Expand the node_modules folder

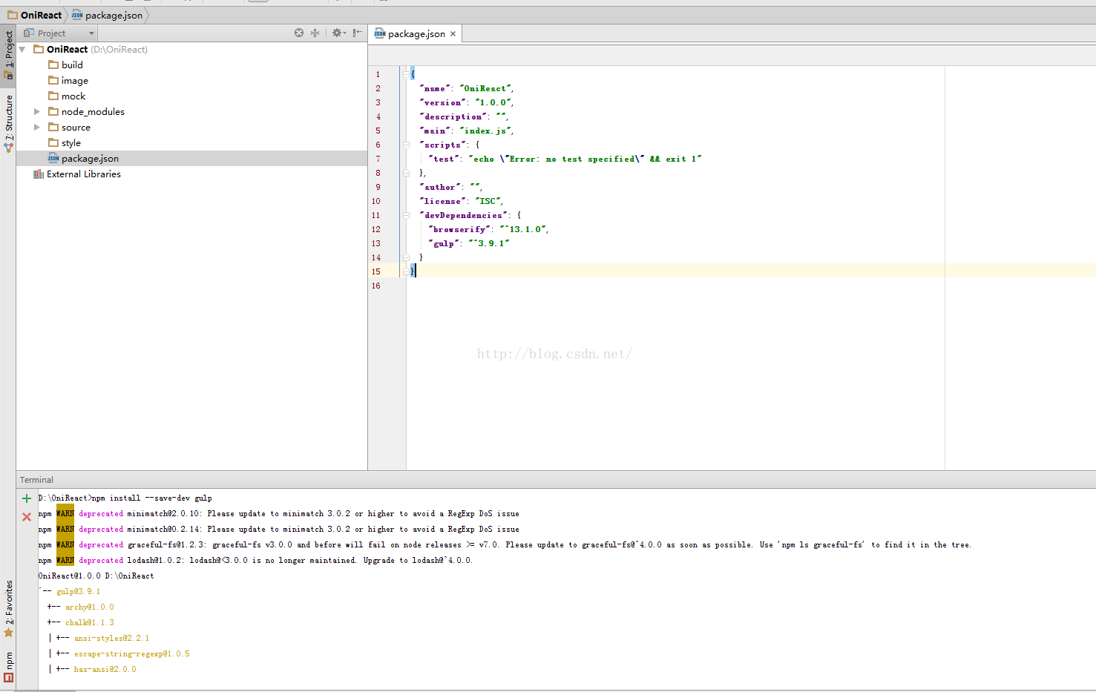[37, 111]
